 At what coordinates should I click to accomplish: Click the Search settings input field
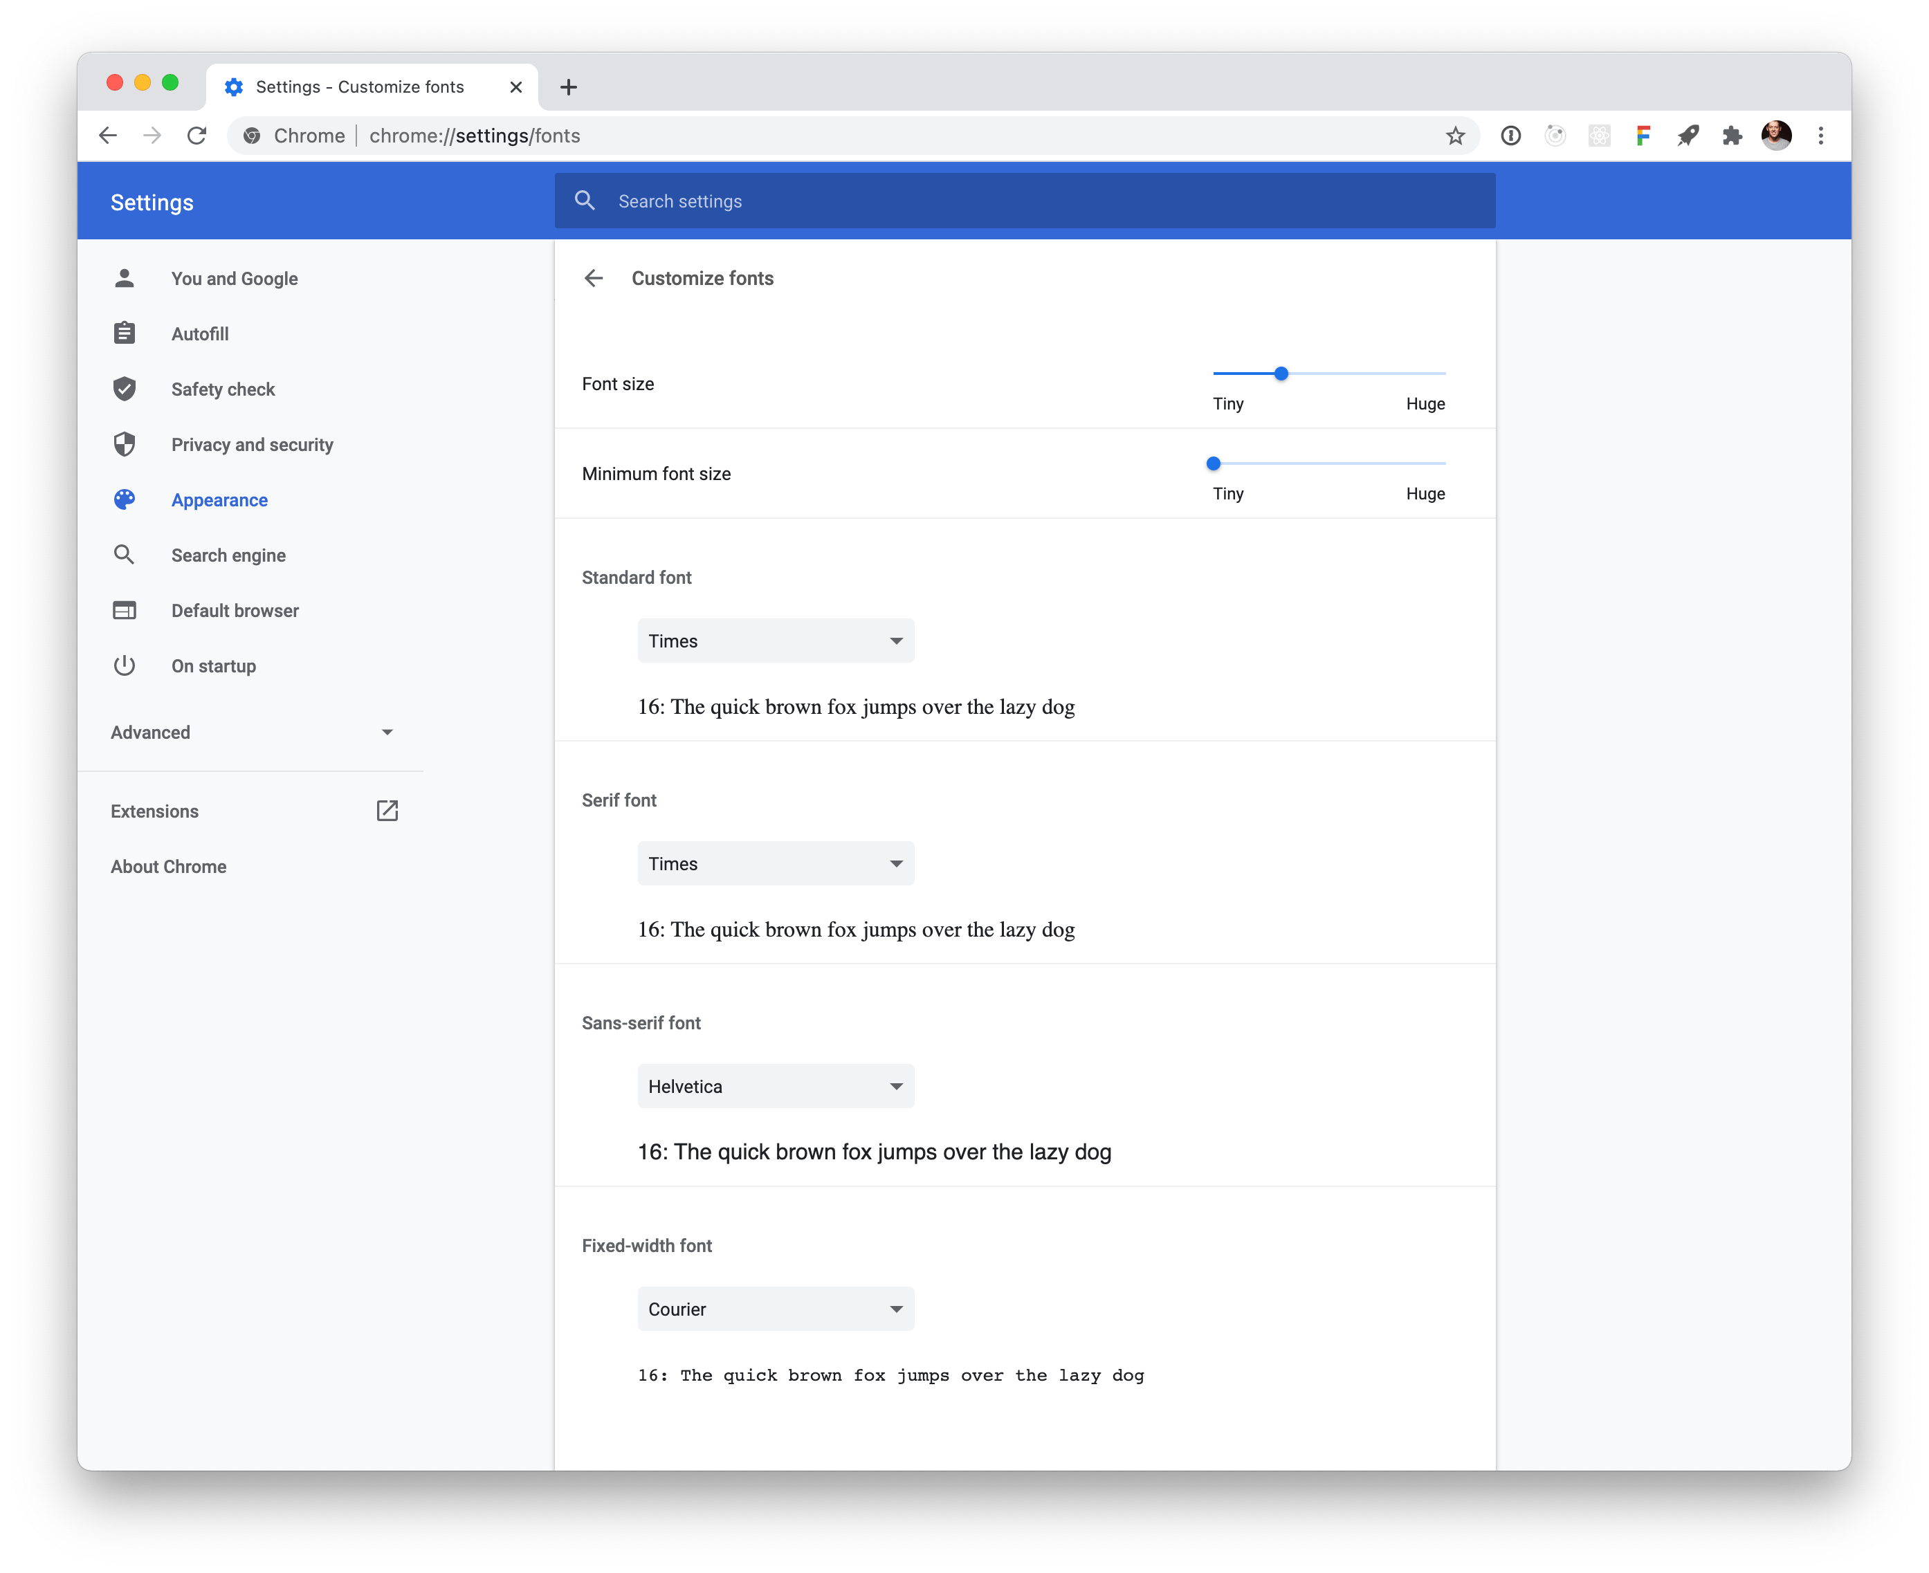pyautogui.click(x=1024, y=201)
